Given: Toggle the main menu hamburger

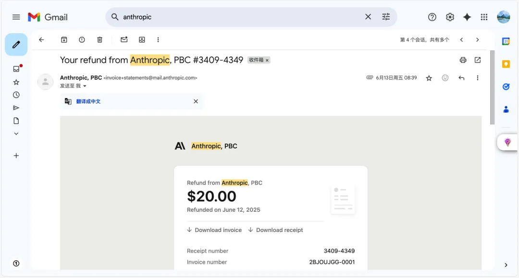Looking at the screenshot, I should pyautogui.click(x=16, y=17).
